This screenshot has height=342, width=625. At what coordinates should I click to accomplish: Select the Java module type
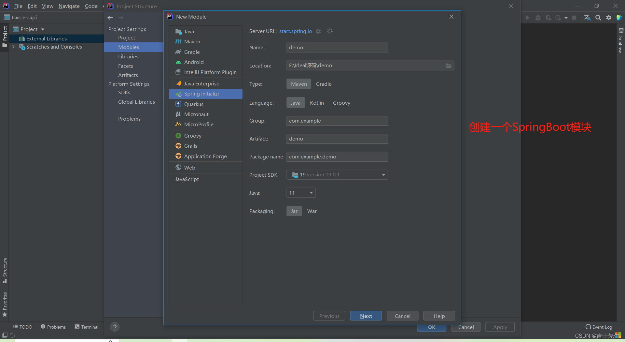pos(206,31)
